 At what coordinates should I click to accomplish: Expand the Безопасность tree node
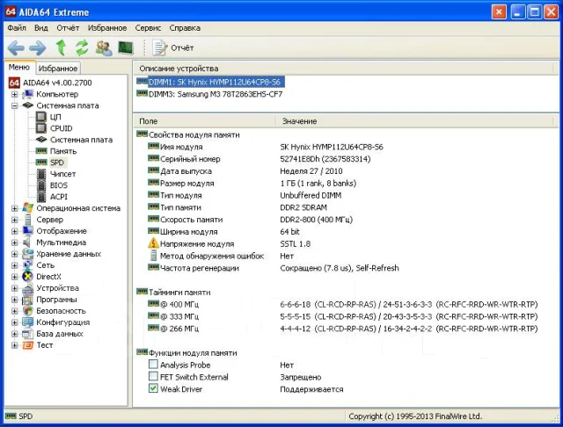click(x=14, y=311)
